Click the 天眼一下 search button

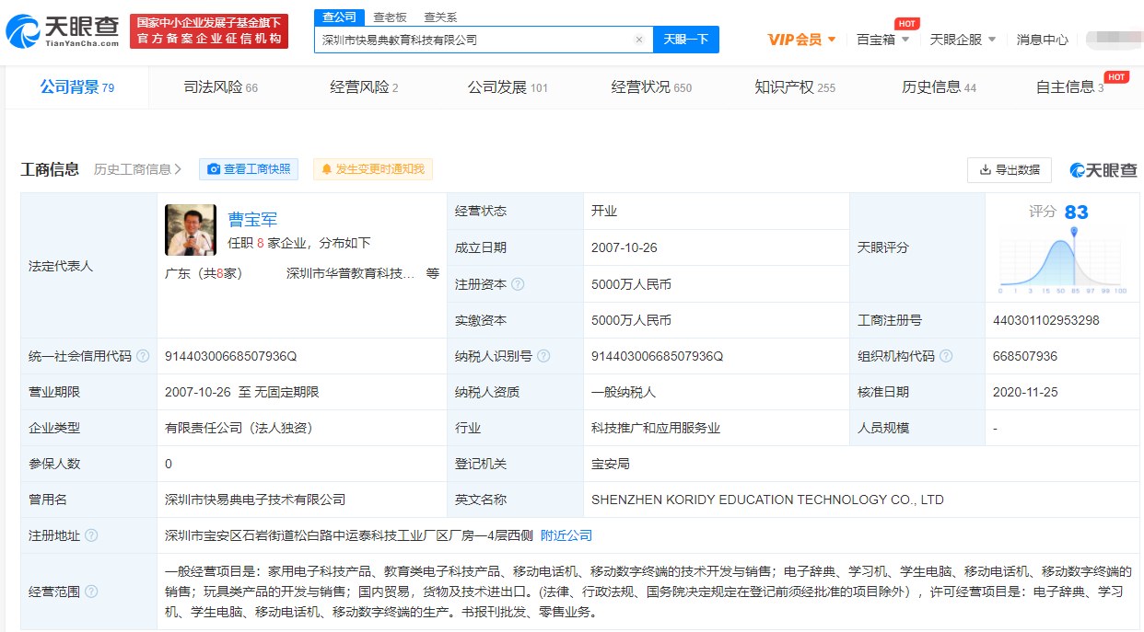(x=686, y=40)
